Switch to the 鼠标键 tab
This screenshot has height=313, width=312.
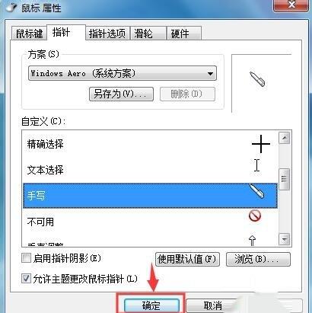pos(30,34)
